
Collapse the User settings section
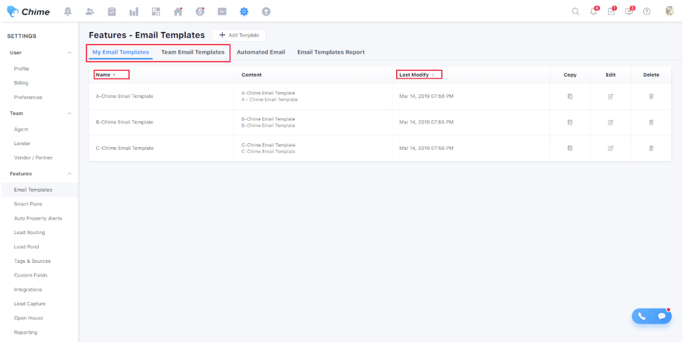(69, 52)
